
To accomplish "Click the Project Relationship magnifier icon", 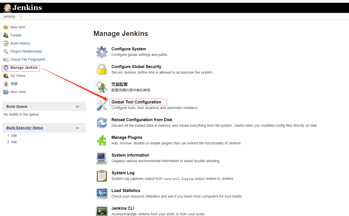I will click(x=6, y=51).
